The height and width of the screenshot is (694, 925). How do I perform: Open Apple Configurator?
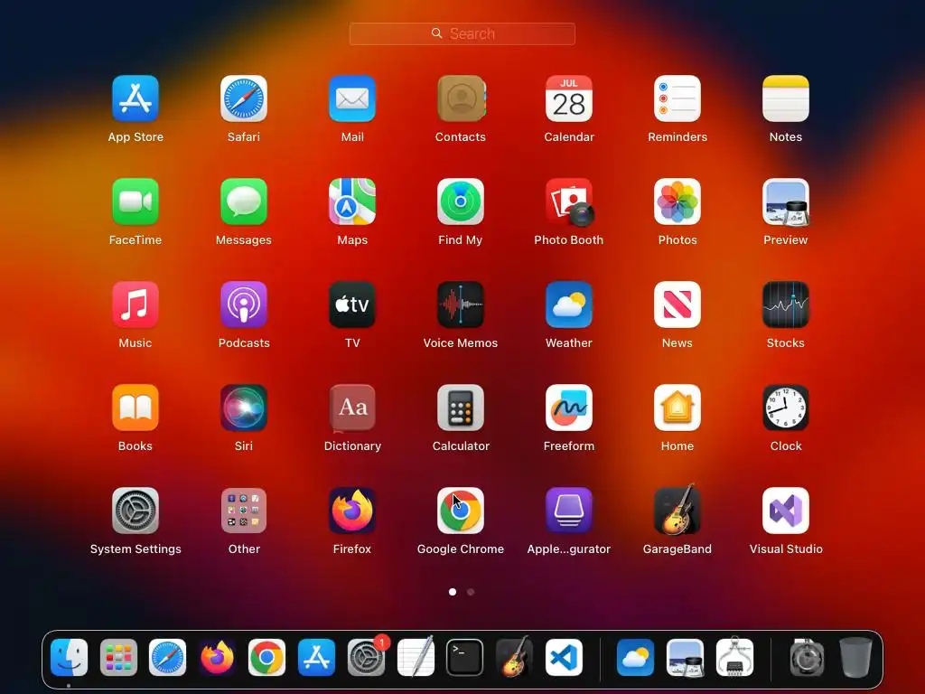point(569,511)
